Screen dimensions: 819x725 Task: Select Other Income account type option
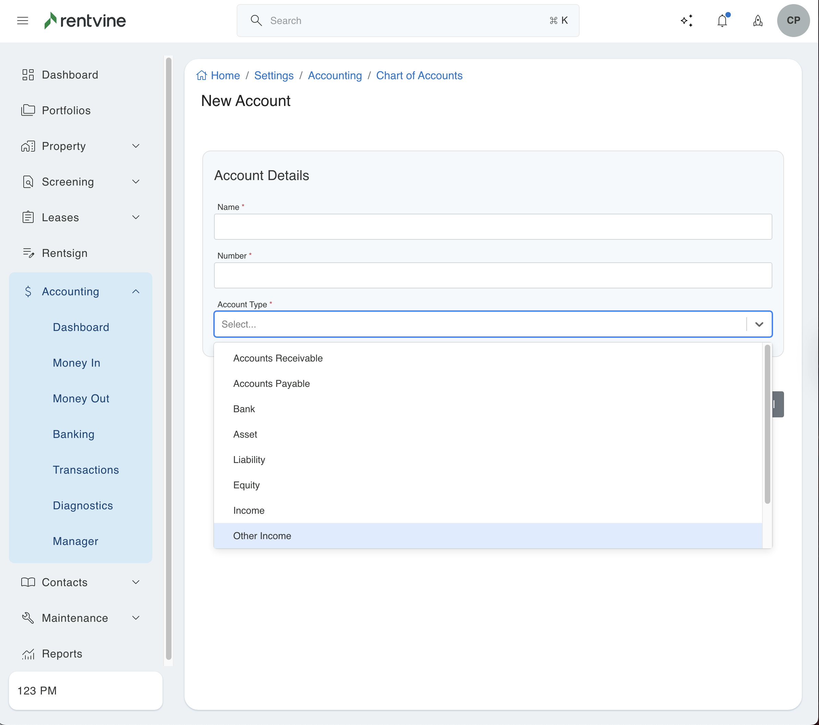(x=262, y=536)
